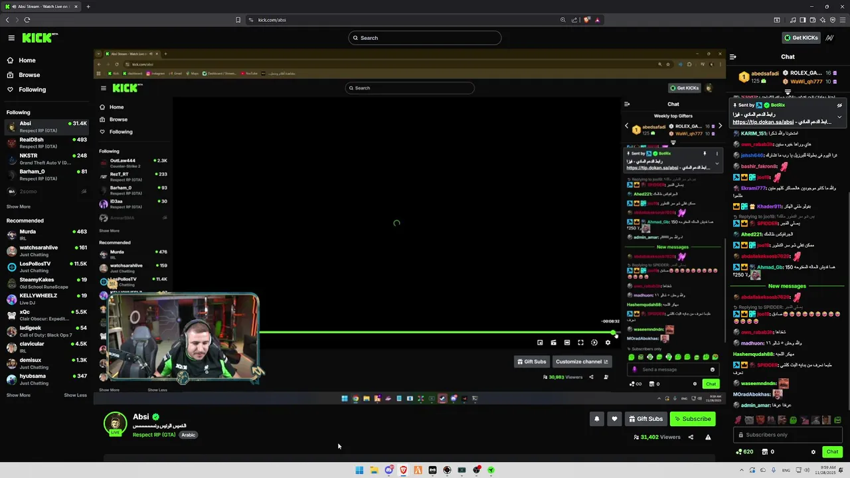Open RealD8sh channel in Following list
The image size is (850, 478).
point(46,143)
